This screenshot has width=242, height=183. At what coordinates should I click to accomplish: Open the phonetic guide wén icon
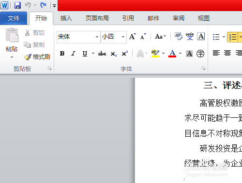click(x=190, y=36)
